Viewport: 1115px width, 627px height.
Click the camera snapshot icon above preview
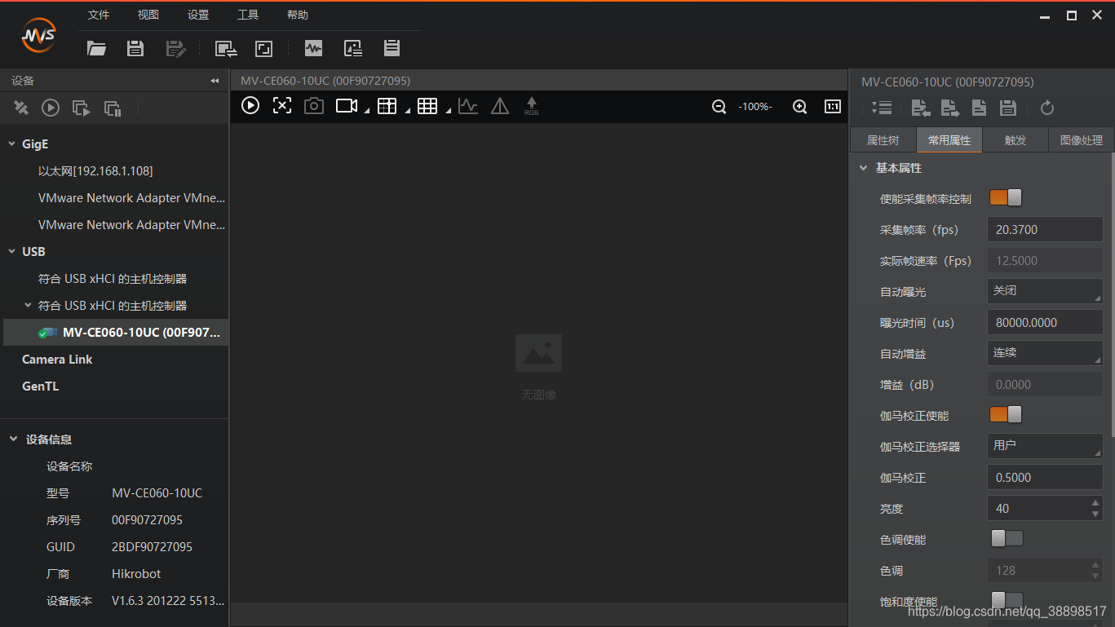coord(314,106)
